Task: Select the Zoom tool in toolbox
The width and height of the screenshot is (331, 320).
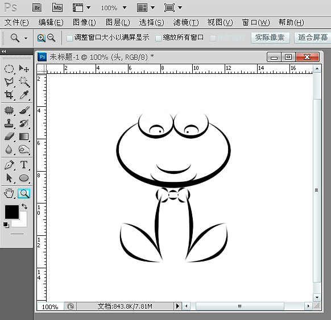Action: (x=24, y=193)
